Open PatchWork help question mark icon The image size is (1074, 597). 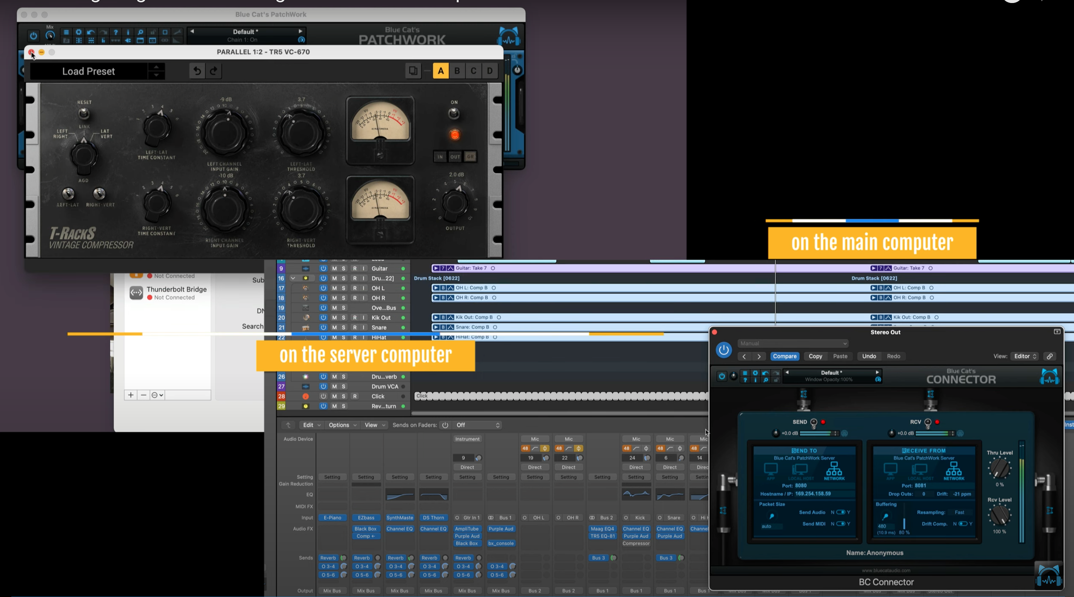coord(116,32)
